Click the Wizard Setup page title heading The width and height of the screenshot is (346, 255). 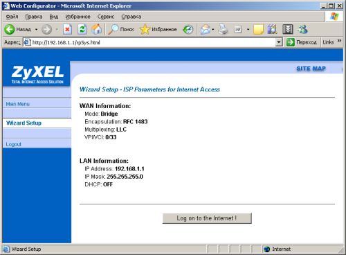(x=149, y=89)
